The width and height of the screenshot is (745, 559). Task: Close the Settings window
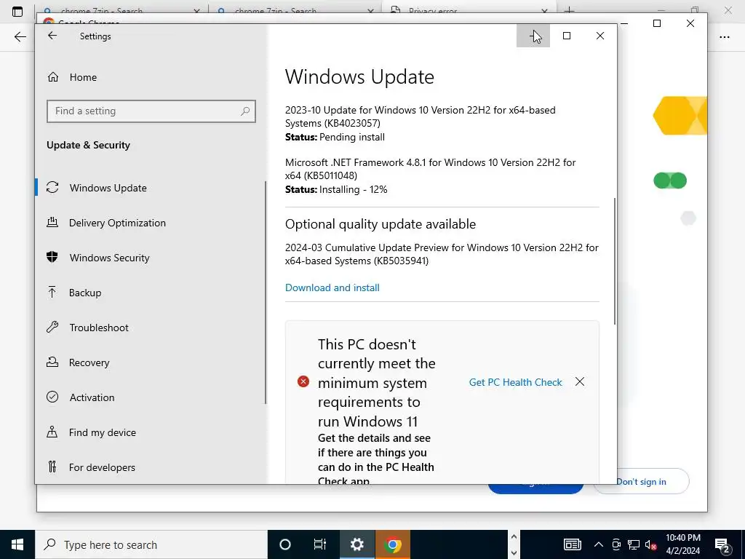coord(600,36)
